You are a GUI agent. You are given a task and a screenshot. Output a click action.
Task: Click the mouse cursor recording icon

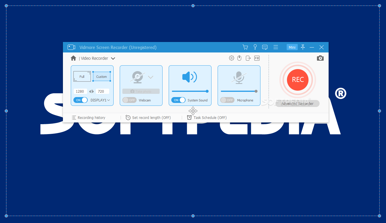point(239,58)
